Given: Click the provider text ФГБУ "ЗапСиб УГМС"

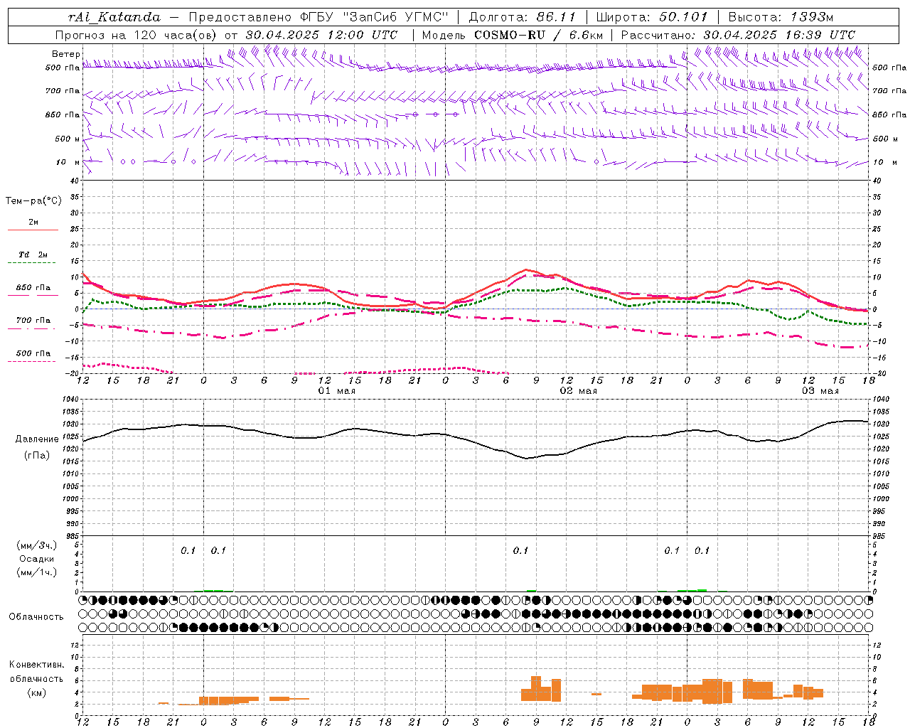Looking at the screenshot, I should point(373,17).
